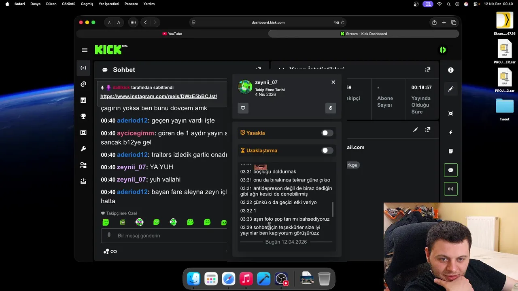Click aderiod12 next to 'traitors izledik'
This screenshot has height=291, width=518.
(132, 155)
